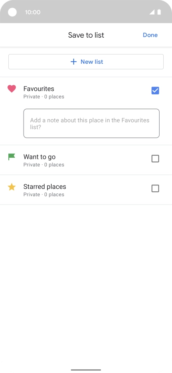Select the Favourites list title
The height and width of the screenshot is (373, 172).
point(39,89)
